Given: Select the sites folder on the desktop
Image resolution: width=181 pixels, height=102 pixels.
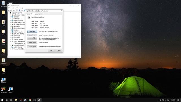Looking at the screenshot, I should coord(3,71).
